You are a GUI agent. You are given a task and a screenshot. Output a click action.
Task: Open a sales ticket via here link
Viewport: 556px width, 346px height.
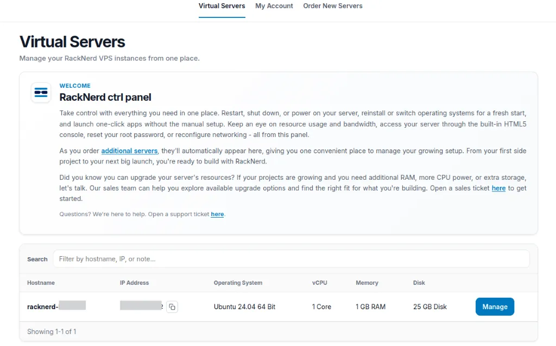click(498, 188)
